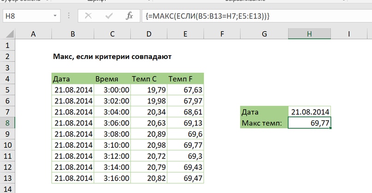
Task: Select the time cell 3:14:00
Action: click(x=112, y=167)
